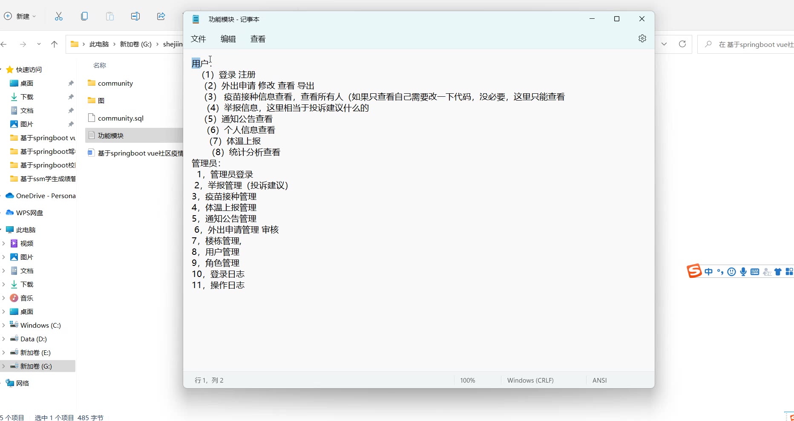Place cursor on the 管理员: line in Notepad
The width and height of the screenshot is (794, 421).
click(x=206, y=163)
